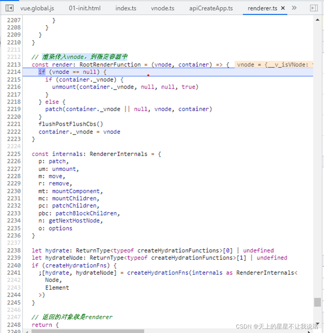Screen dimensions: 324x333
Task: Click line number 2216 gutter
Action: [14, 87]
